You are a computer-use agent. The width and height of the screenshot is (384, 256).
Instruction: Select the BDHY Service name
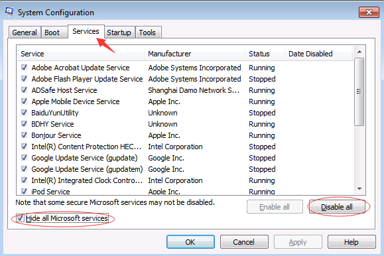(x=52, y=124)
